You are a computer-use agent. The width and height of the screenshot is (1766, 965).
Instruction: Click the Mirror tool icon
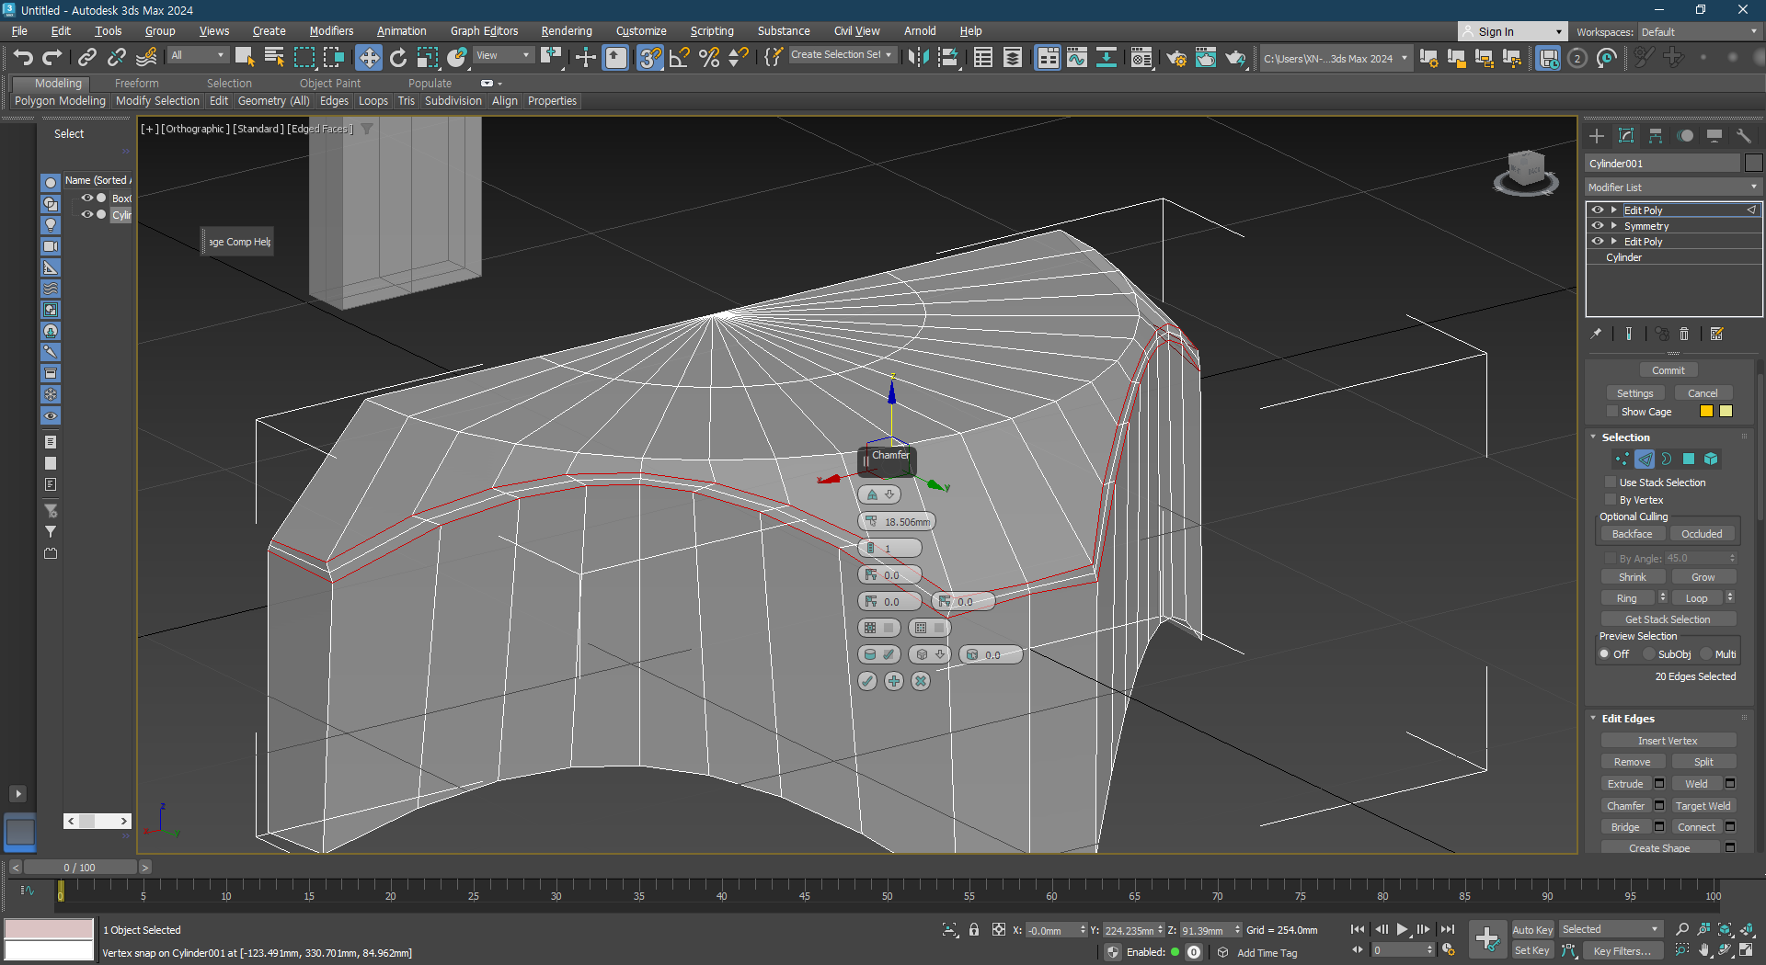click(918, 58)
